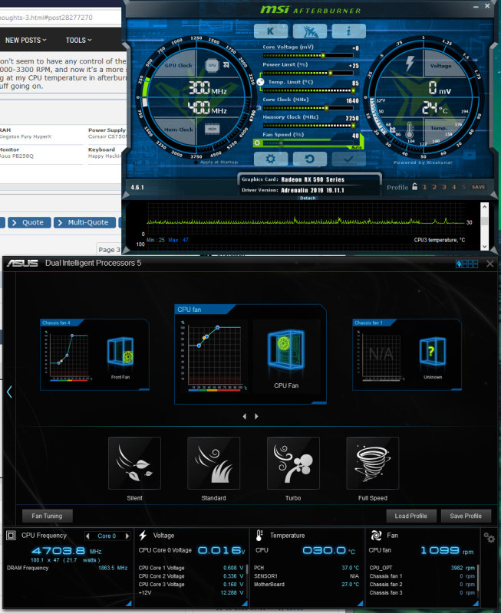This screenshot has width=501, height=613.
Task: Click the Fan Tuning button
Action: click(x=47, y=516)
